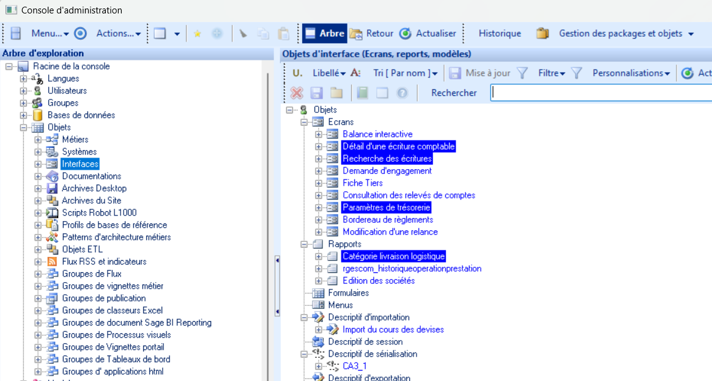Image resolution: width=712 pixels, height=381 pixels.
Task: Collapse the Rapports node
Action: point(304,244)
